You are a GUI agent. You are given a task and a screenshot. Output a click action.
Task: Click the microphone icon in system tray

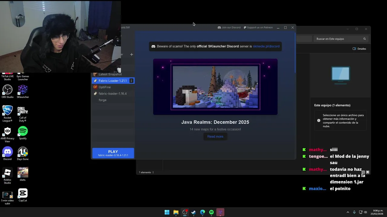tap(354, 212)
